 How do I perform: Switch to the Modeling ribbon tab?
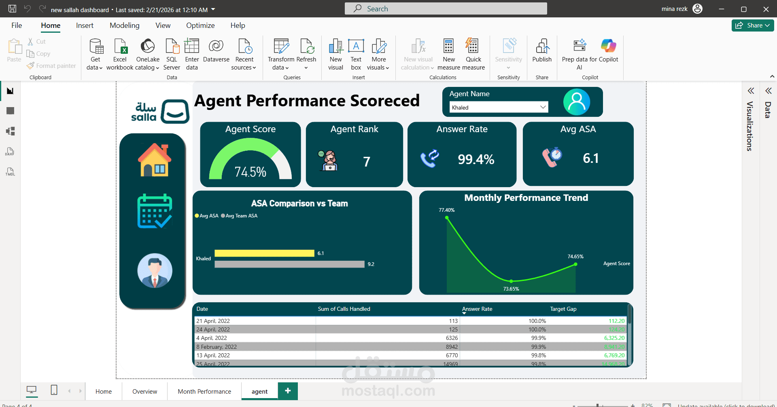[125, 25]
